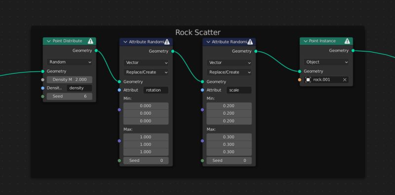Select the Rock Scatter frame title

point(198,32)
